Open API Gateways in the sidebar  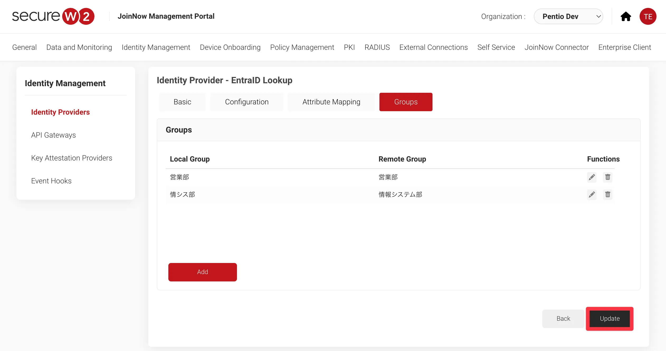click(53, 135)
